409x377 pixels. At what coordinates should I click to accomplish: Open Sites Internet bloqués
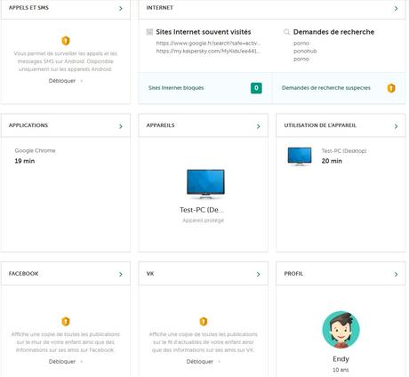coord(176,88)
